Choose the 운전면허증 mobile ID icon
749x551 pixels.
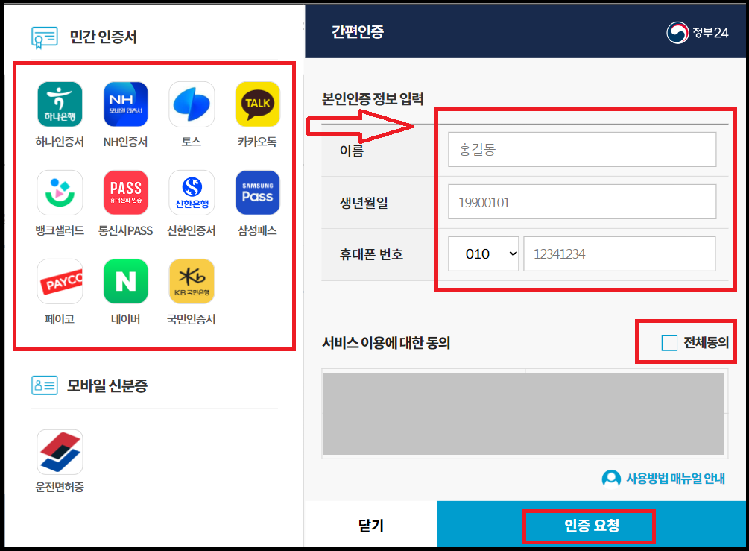(x=60, y=452)
